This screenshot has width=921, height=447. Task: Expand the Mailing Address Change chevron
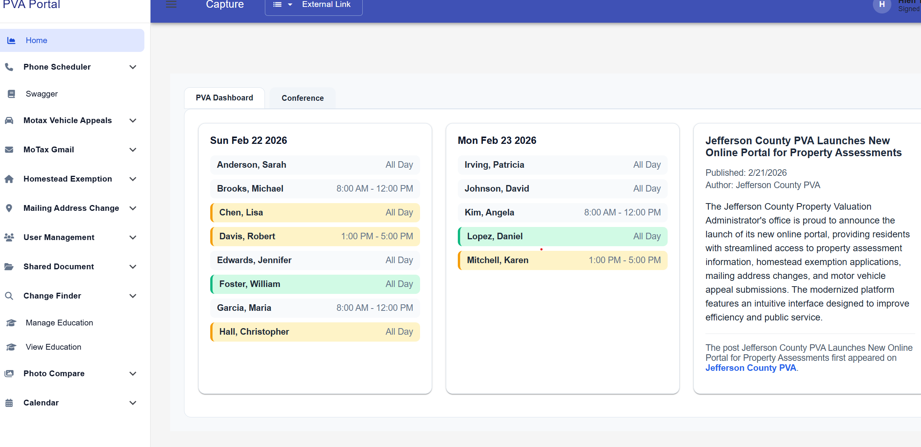pyautogui.click(x=133, y=208)
